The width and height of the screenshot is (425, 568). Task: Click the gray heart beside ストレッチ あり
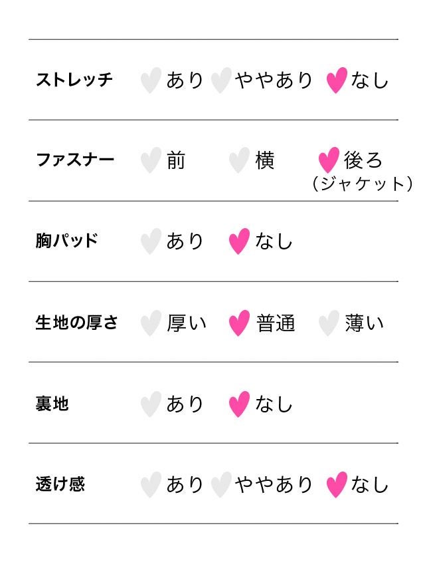coord(151,80)
